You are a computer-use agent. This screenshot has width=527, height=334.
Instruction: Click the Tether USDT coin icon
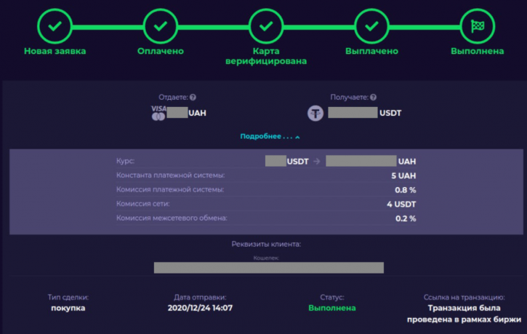pyautogui.click(x=315, y=113)
